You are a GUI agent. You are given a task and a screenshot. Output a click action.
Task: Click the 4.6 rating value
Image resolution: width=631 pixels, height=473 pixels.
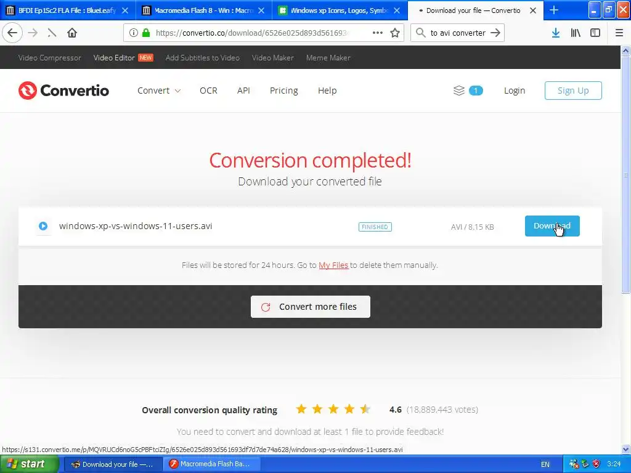[395, 410]
